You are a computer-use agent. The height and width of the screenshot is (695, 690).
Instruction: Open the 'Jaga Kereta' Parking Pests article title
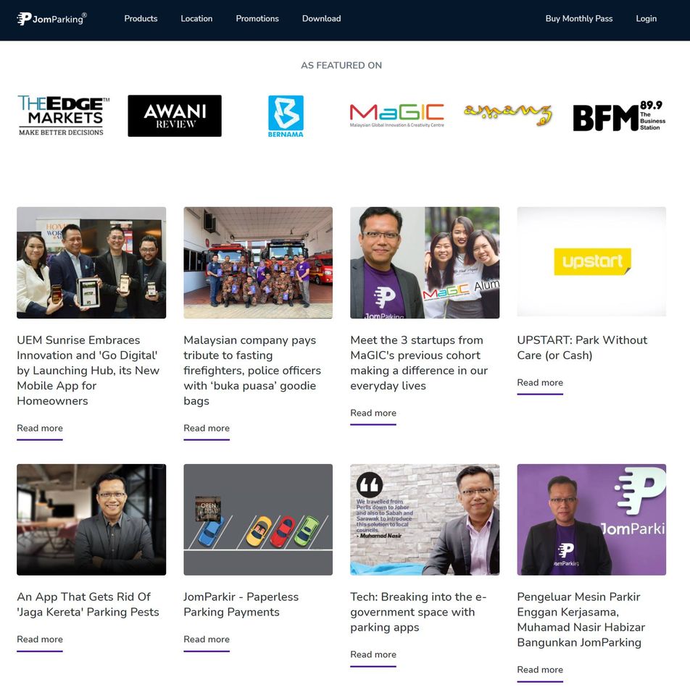point(88,605)
